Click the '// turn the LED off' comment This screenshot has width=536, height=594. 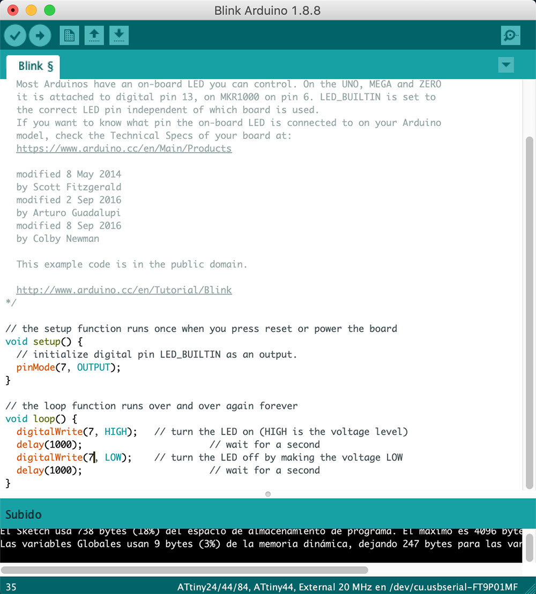point(278,458)
